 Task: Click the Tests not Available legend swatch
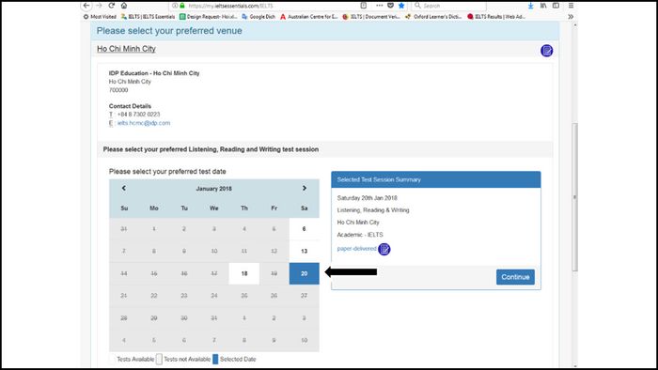[159, 359]
